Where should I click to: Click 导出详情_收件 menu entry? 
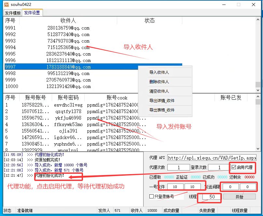pyautogui.click(x=162, y=101)
